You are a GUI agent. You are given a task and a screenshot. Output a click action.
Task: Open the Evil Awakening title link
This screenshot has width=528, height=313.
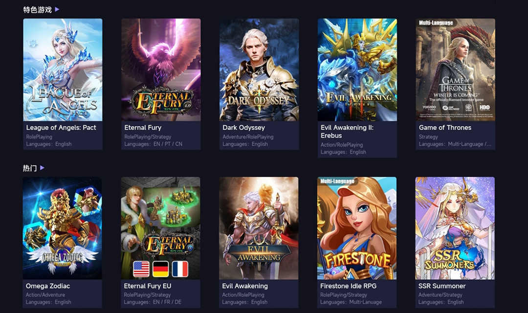(245, 286)
